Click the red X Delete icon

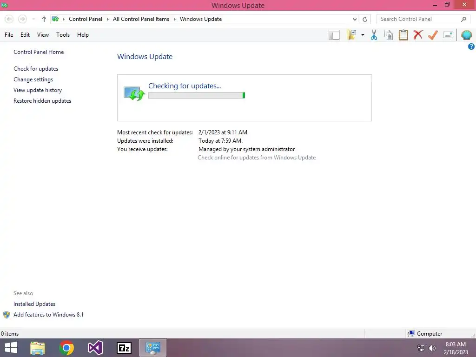point(418,35)
